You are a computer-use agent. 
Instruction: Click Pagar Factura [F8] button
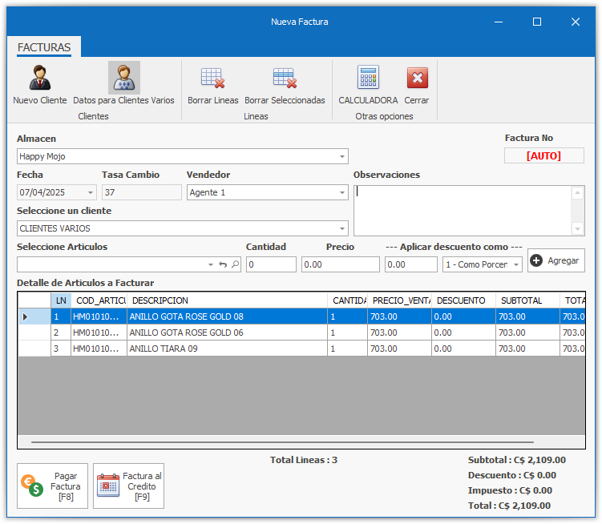[x=52, y=486]
